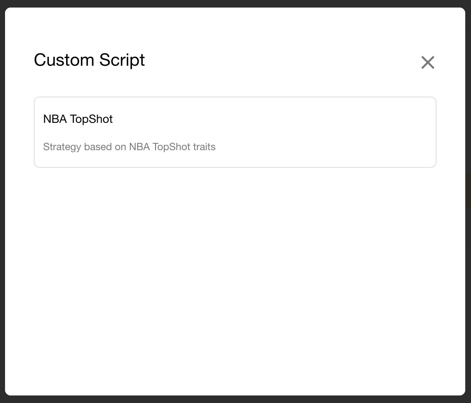Click the word 'Script' in the heading
The width and height of the screenshot is (471, 403).
point(122,60)
